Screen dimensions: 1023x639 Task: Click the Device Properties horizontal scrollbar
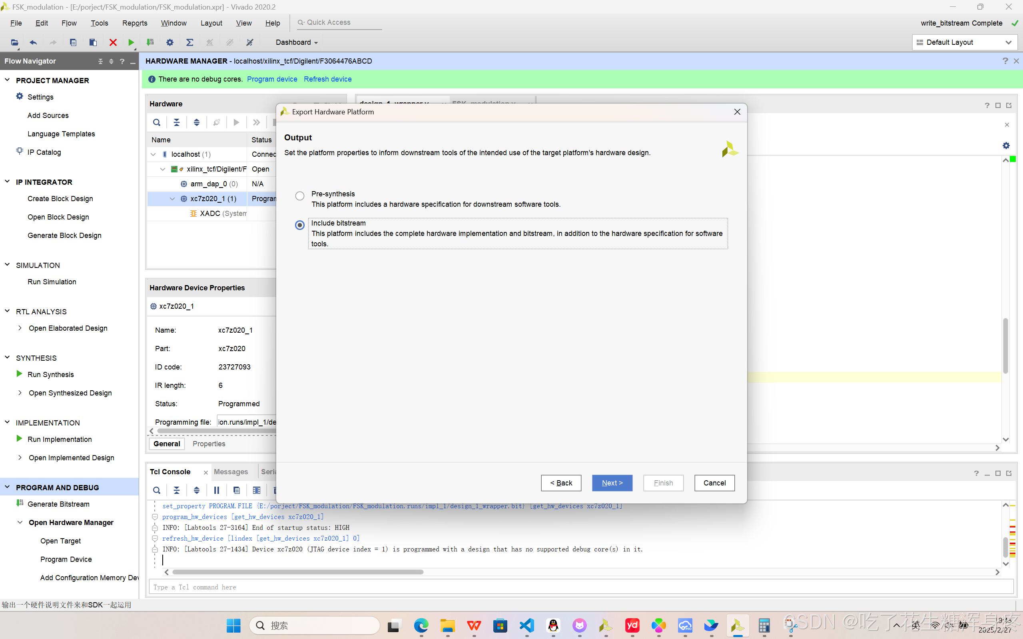pyautogui.click(x=216, y=431)
